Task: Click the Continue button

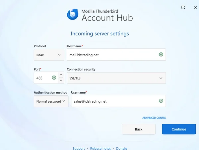Action: pos(179,129)
